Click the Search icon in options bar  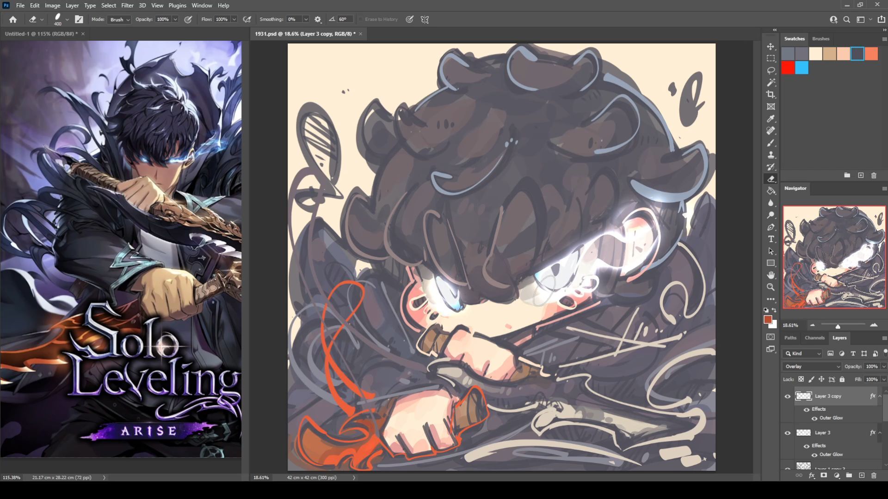846,19
